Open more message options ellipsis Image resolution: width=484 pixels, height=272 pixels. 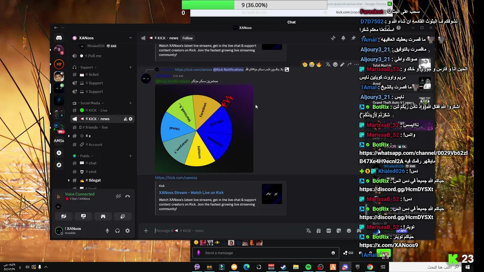pos(356,65)
